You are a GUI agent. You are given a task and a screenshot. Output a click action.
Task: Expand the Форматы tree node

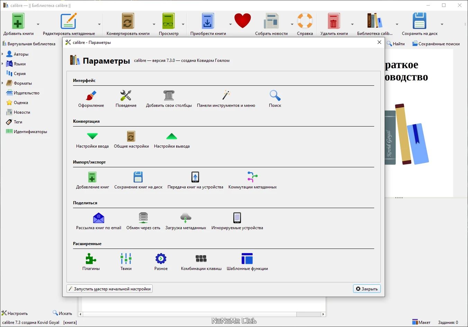point(2,83)
